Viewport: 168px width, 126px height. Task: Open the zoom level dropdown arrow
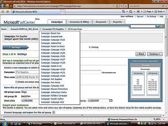(164, 119)
